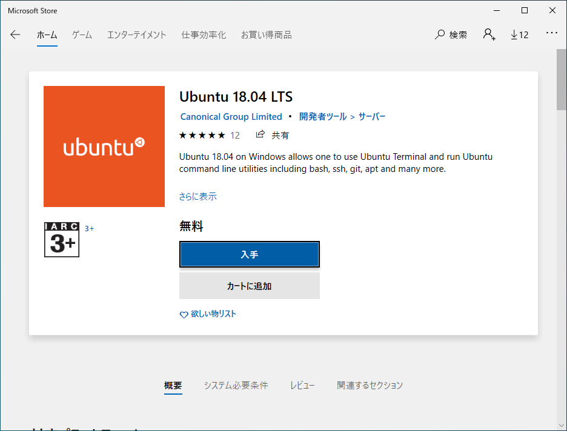
Task: Open the search magnifier
Action: coord(439,35)
